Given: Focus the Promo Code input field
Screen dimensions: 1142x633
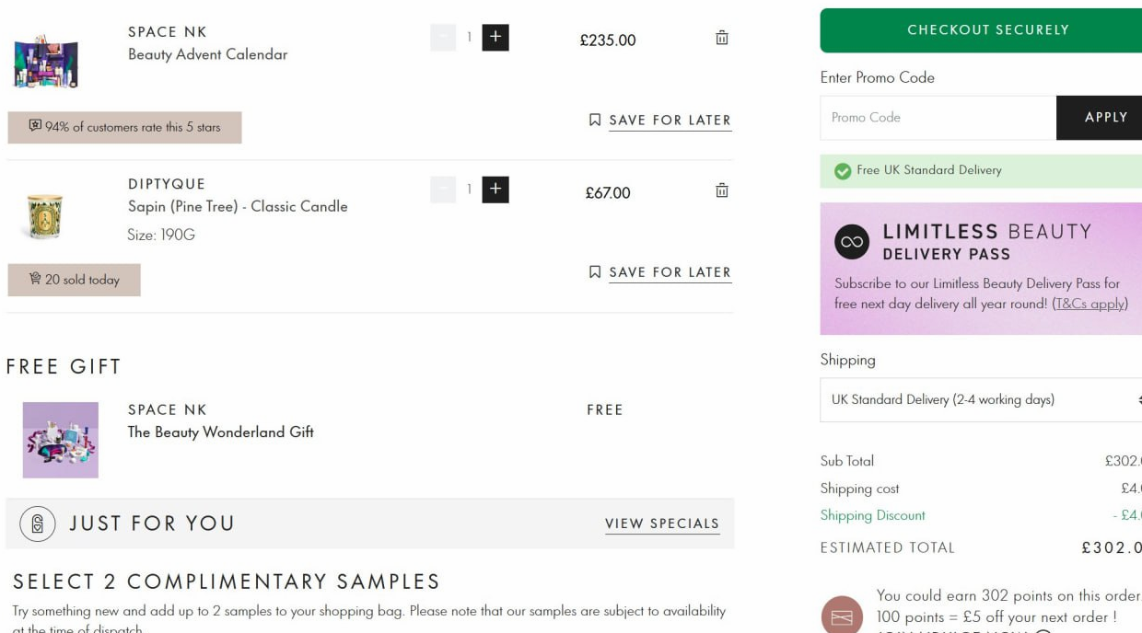Looking at the screenshot, I should [x=938, y=118].
